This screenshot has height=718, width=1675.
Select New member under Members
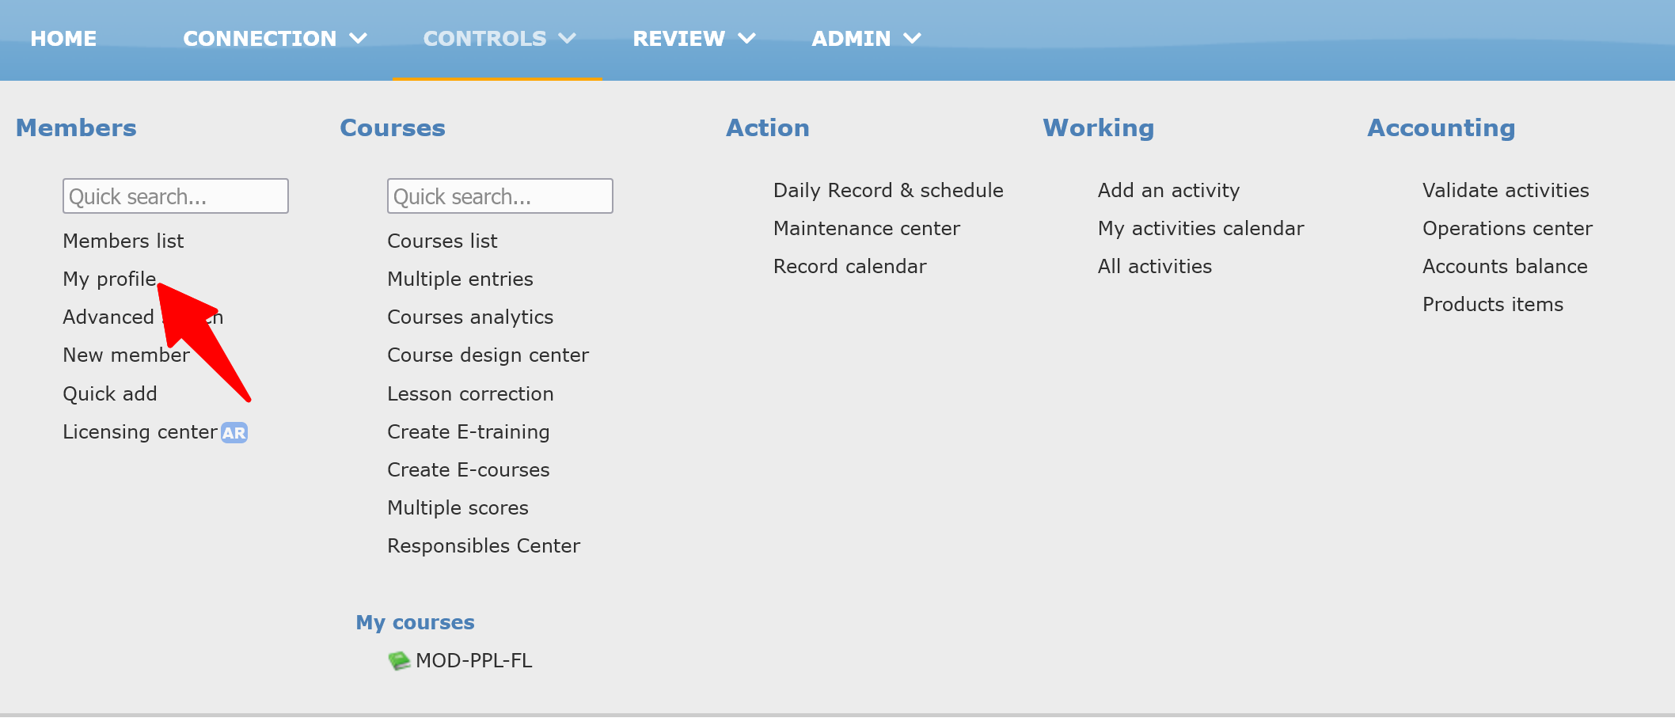(125, 355)
